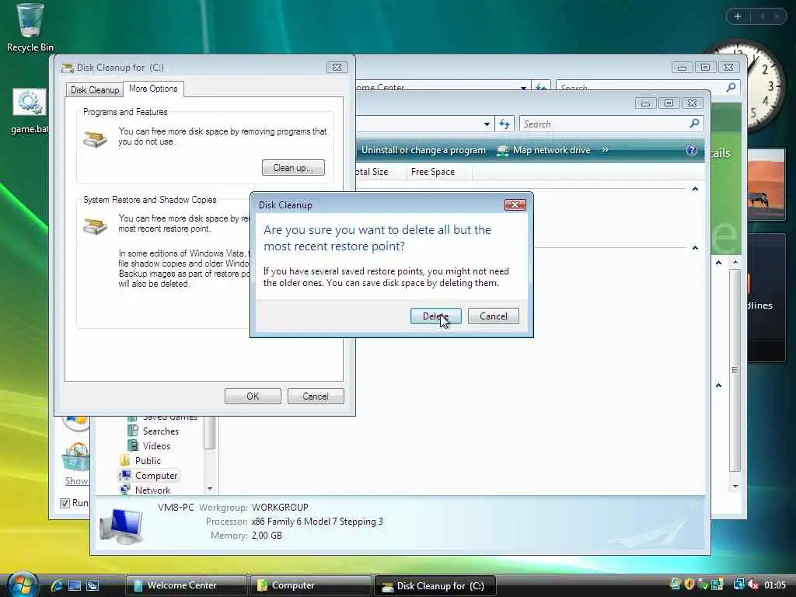Click Clean up under Programs and Features

[293, 168]
